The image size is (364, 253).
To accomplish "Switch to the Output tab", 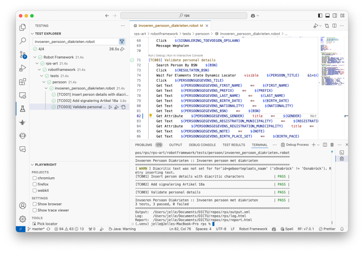I will coord(175,145).
